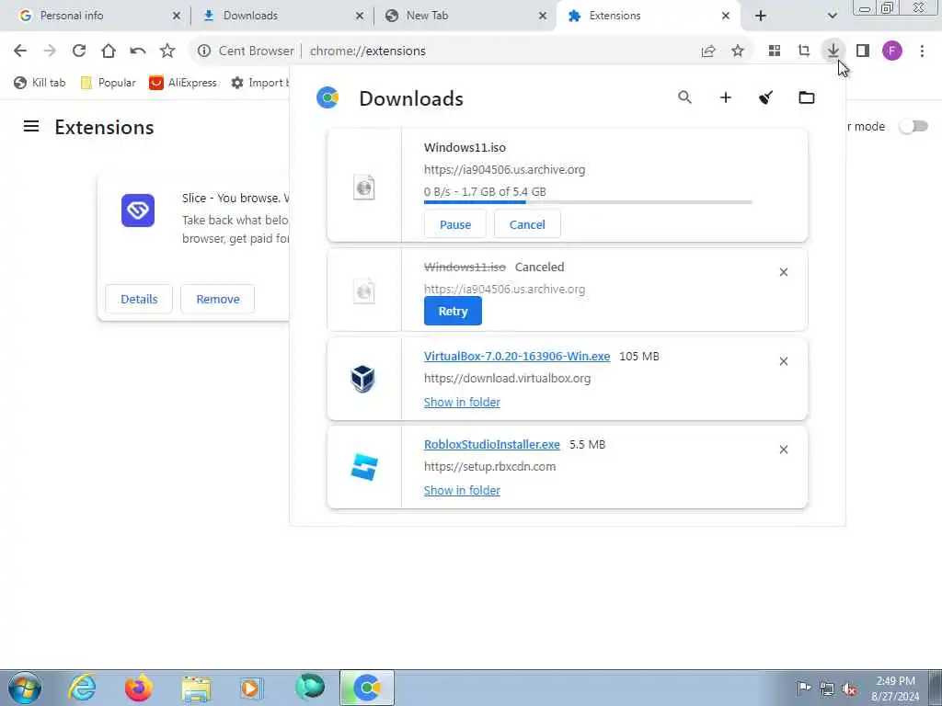
Task: Click the forward navigation arrow
Action: 50,51
